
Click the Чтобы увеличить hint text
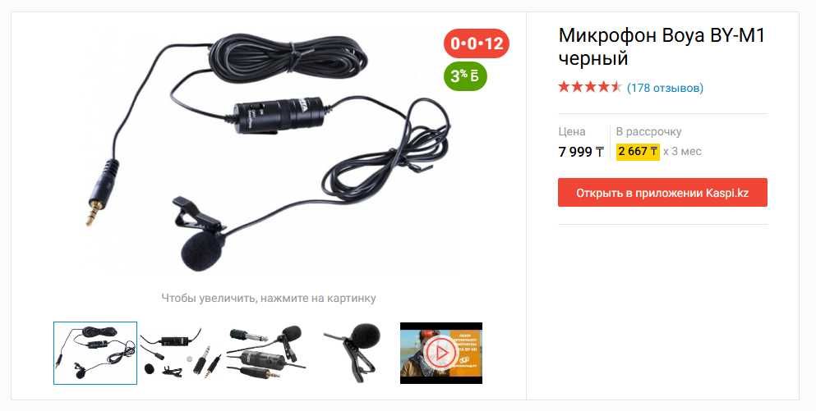click(268, 299)
